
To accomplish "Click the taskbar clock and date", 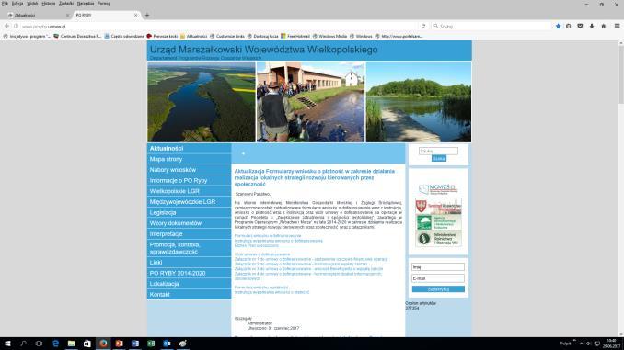I will (612, 344).
